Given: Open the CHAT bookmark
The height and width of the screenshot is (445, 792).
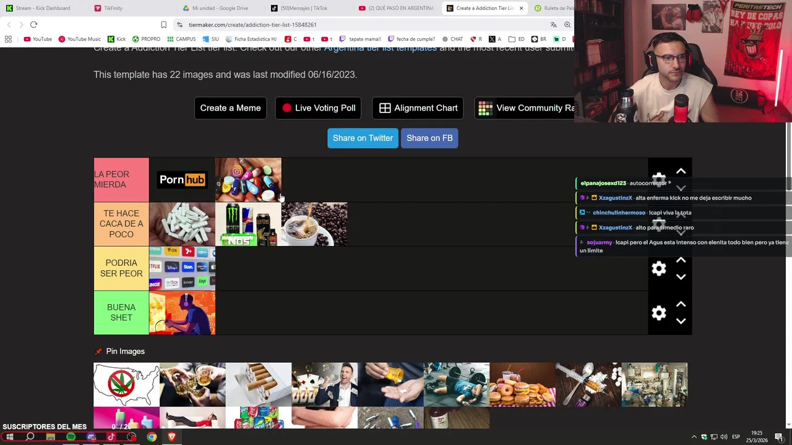Looking at the screenshot, I should [x=452, y=39].
